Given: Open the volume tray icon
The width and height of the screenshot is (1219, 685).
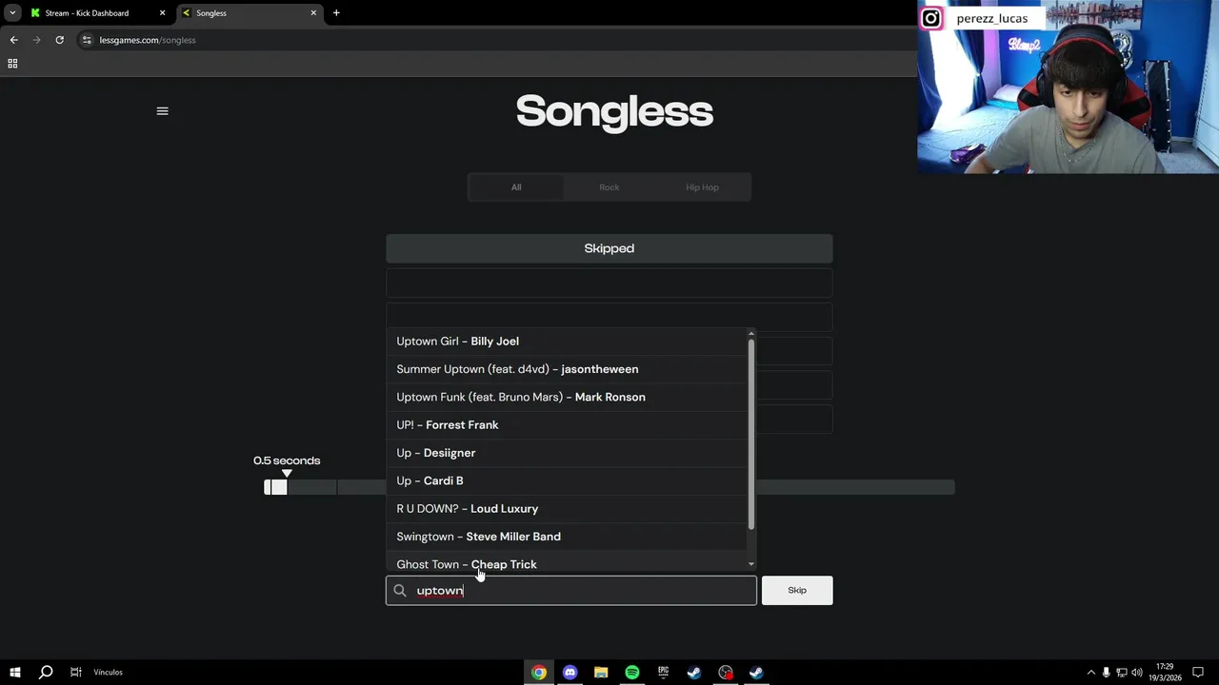Looking at the screenshot, I should coord(1136,673).
